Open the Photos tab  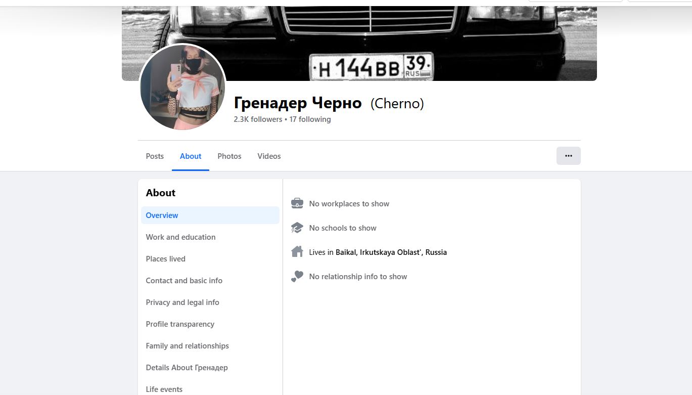tap(229, 156)
